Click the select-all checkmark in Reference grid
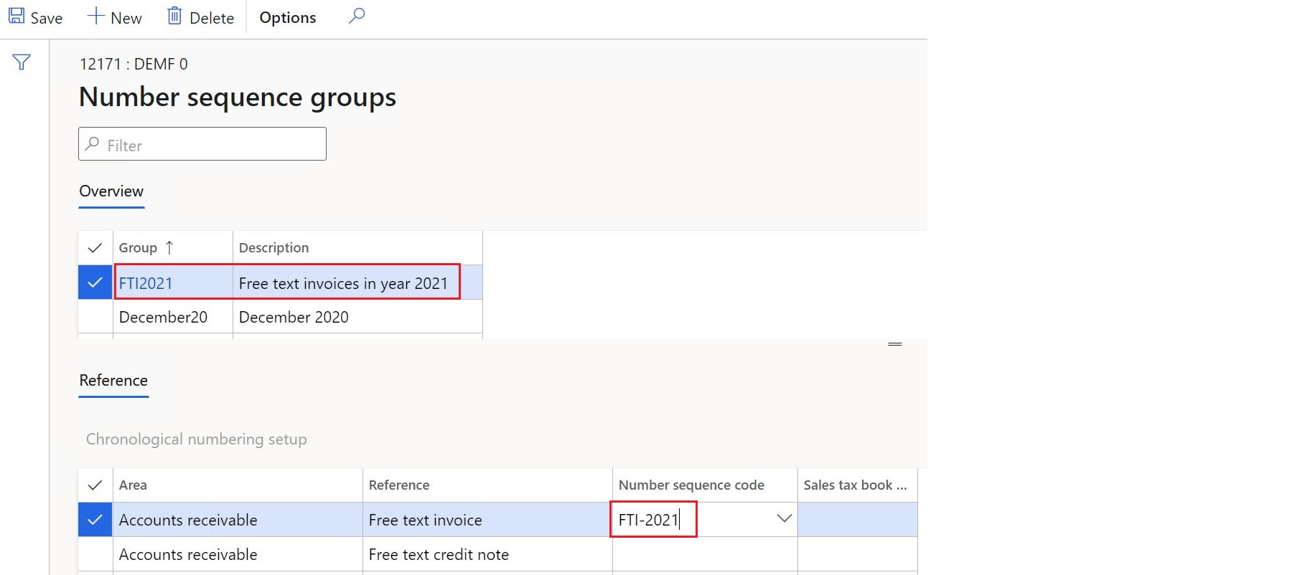This screenshot has height=575, width=1305. pos(95,485)
